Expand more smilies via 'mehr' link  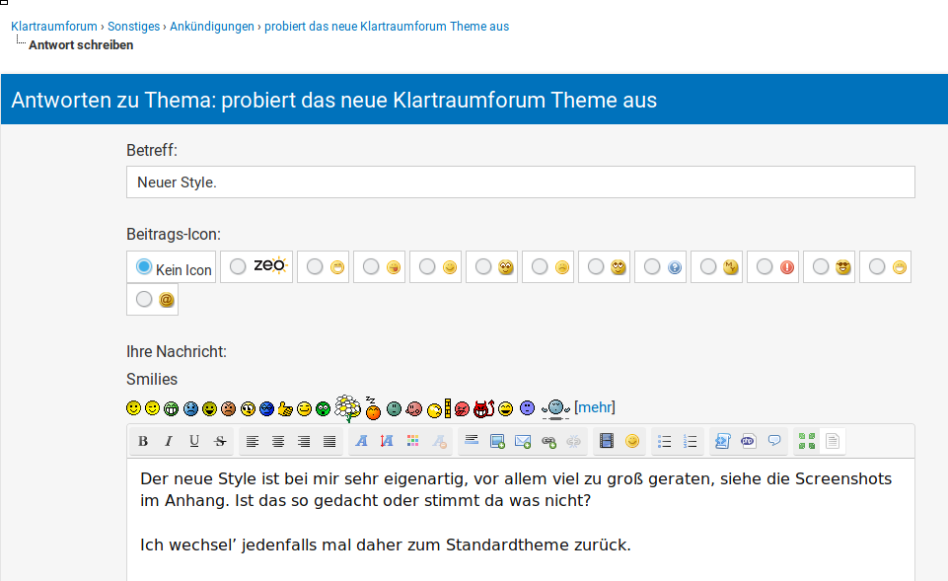pos(595,407)
